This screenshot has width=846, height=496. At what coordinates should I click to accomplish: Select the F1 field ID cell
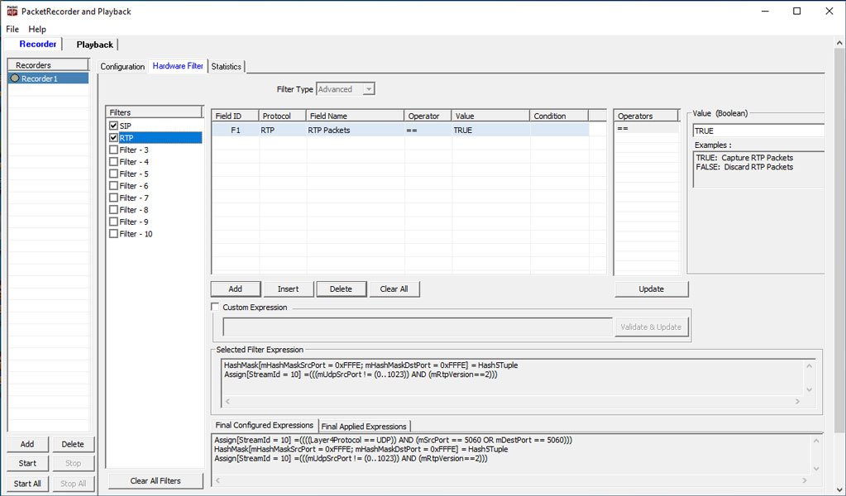coord(235,130)
